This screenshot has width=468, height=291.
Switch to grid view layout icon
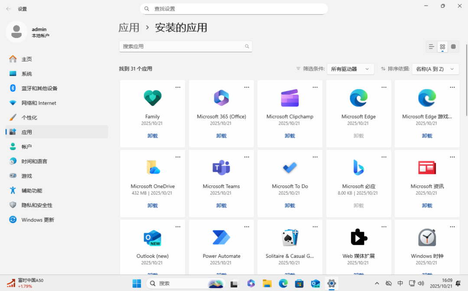pyautogui.click(x=442, y=46)
